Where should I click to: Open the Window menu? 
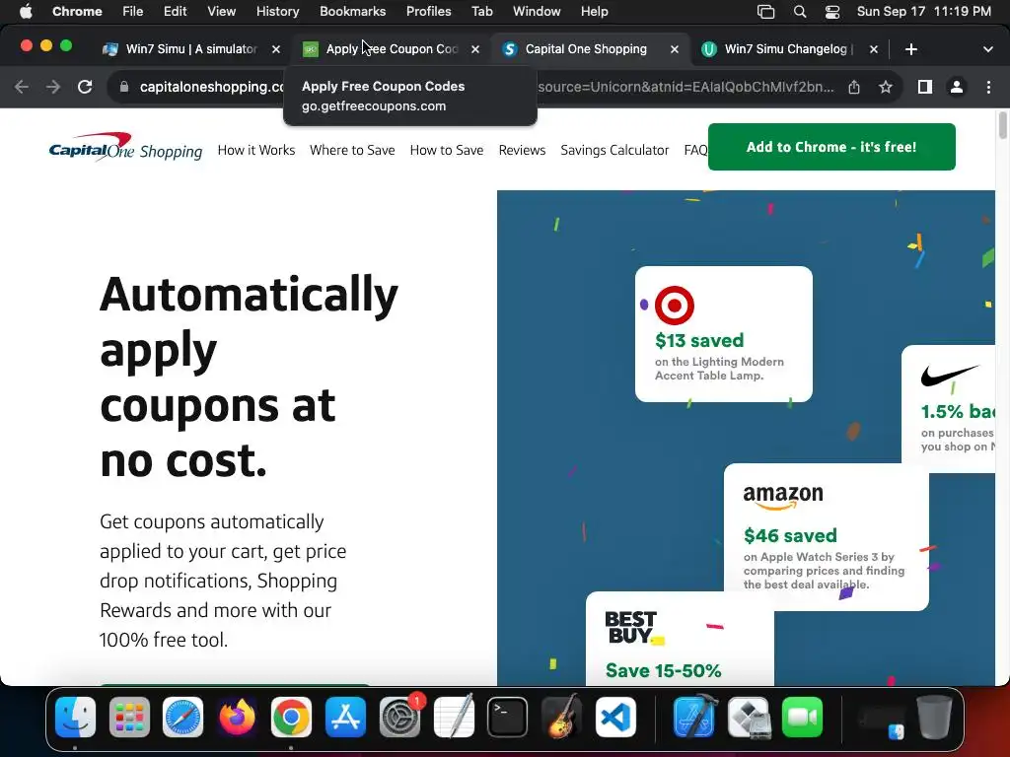click(537, 12)
